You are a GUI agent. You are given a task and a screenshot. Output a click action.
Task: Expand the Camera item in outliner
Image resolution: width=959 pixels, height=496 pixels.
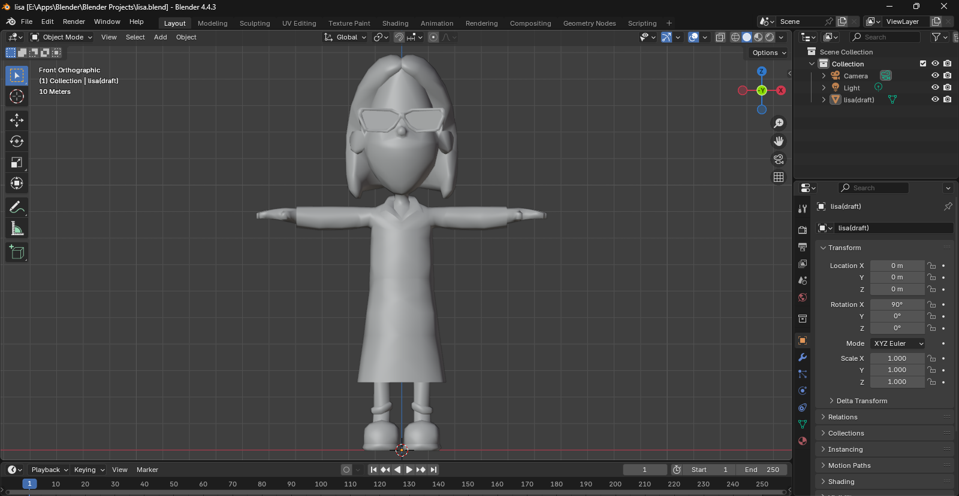pyautogui.click(x=824, y=76)
